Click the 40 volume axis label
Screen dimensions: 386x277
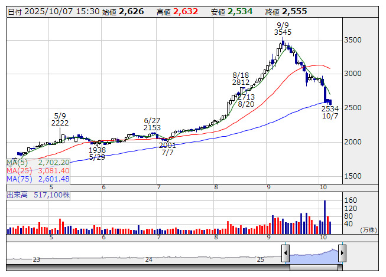tap(348, 224)
